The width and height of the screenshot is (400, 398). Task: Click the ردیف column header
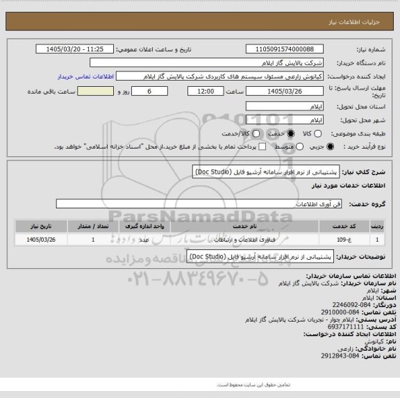pos(377,226)
